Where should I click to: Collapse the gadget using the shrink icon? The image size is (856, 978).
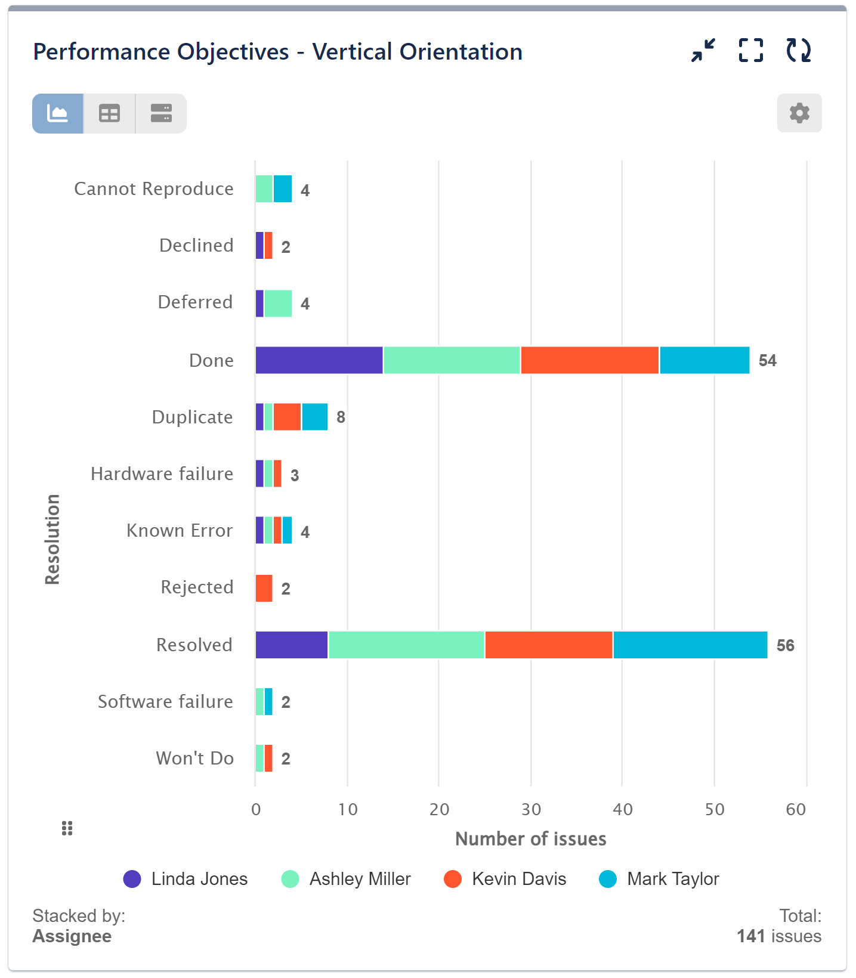click(x=702, y=51)
